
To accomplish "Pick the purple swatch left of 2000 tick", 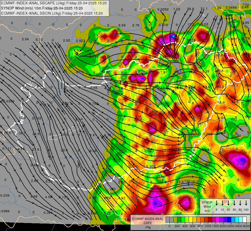I will point(222,219).
